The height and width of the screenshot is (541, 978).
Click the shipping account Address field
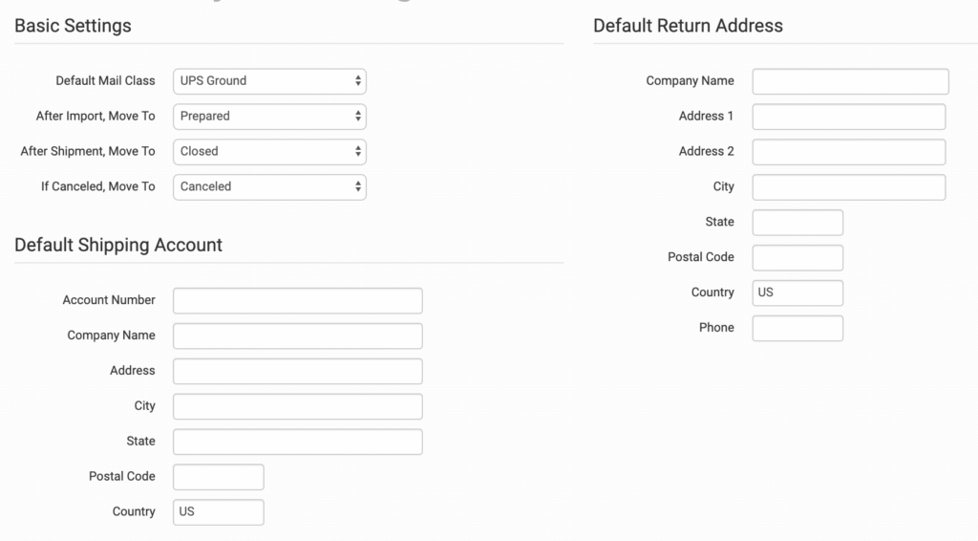pyautogui.click(x=297, y=372)
